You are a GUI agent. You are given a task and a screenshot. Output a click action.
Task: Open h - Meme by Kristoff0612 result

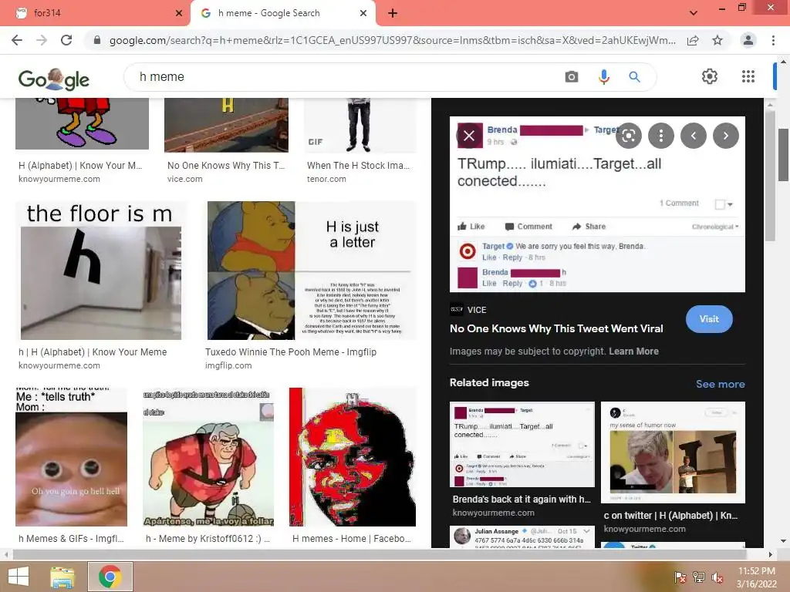[208, 539]
